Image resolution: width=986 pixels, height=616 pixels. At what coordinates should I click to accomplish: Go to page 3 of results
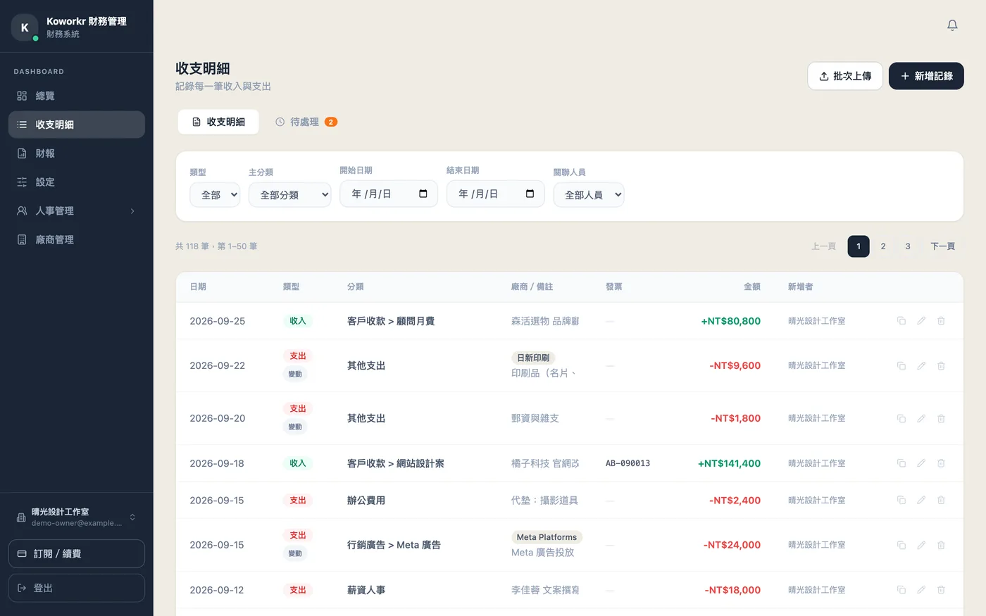[x=908, y=246]
